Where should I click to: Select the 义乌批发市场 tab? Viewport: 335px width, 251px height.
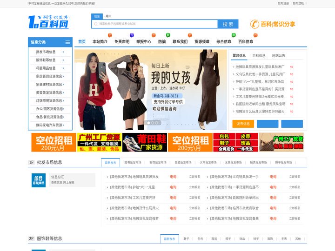(208, 163)
